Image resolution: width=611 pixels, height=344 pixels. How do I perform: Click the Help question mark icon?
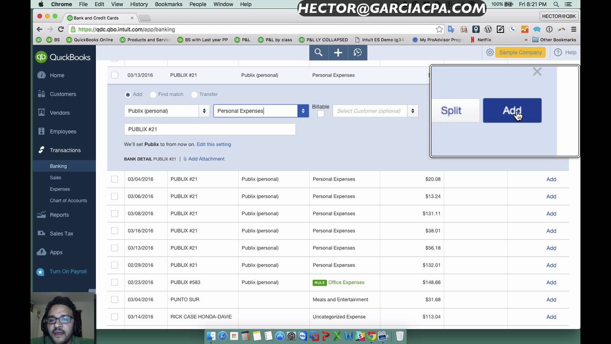(x=558, y=53)
